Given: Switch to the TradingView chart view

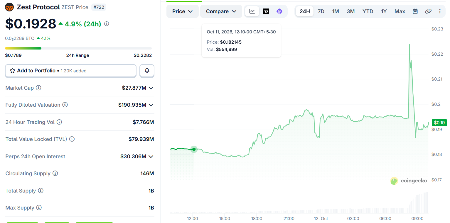Looking at the screenshot, I should (266, 11).
